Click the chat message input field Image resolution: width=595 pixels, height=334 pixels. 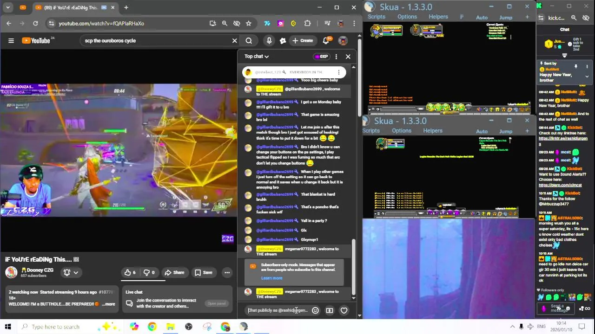tap(278, 310)
